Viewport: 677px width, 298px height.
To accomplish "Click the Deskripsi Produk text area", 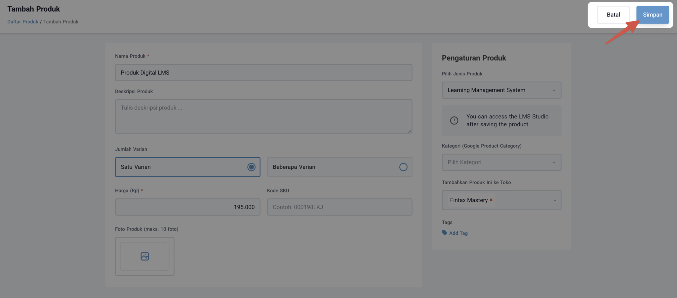I will click(x=263, y=116).
